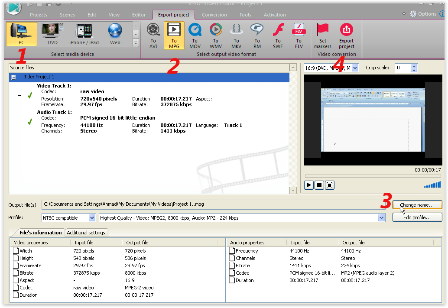Increase the Crop scale value
448x308 pixels.
pos(414,66)
